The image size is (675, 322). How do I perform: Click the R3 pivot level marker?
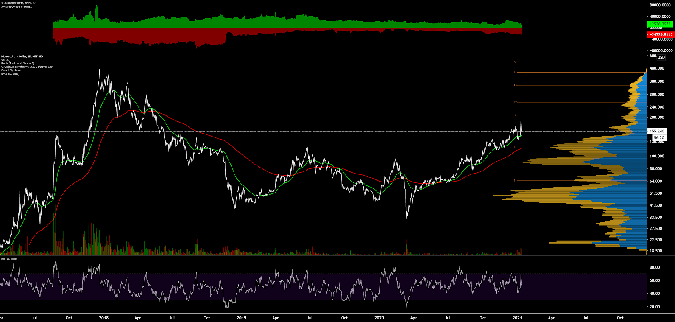515,85
